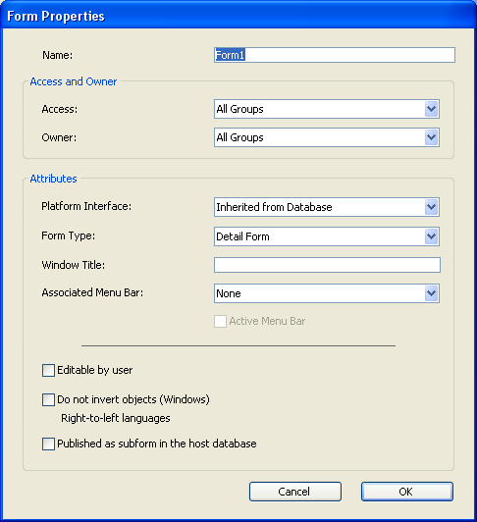
Task: Click the Attributes group heading
Action: (53, 179)
